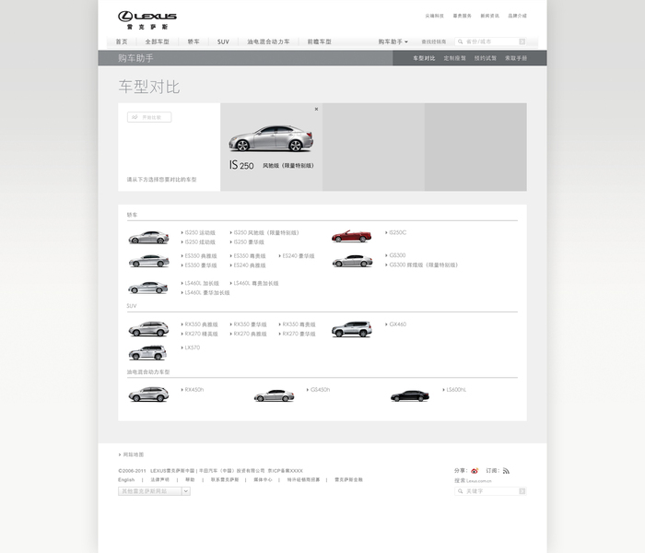Click the 开始比较 button
This screenshot has width=645, height=553.
149,117
